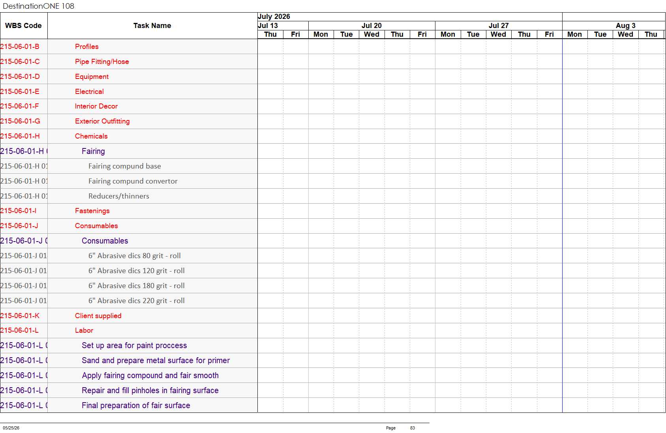
Task: Click WBS code 215-06-01-K
Action: tap(20, 316)
